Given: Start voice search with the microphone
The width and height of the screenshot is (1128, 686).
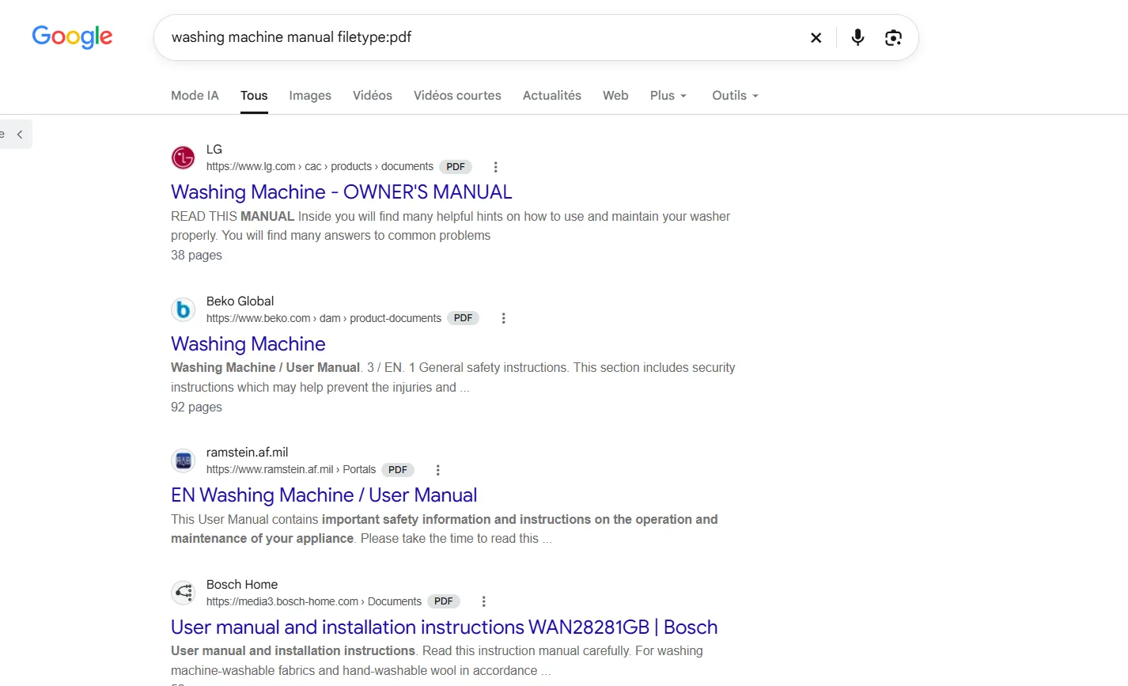Looking at the screenshot, I should (857, 37).
